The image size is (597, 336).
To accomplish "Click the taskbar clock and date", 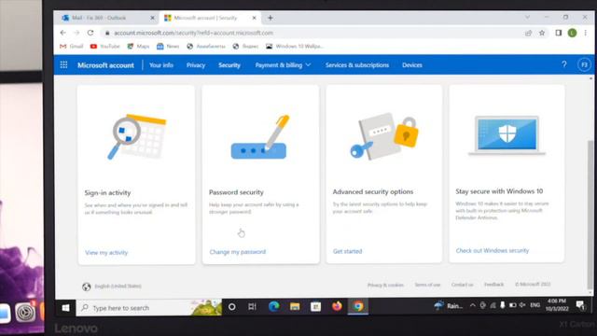I will (557, 305).
